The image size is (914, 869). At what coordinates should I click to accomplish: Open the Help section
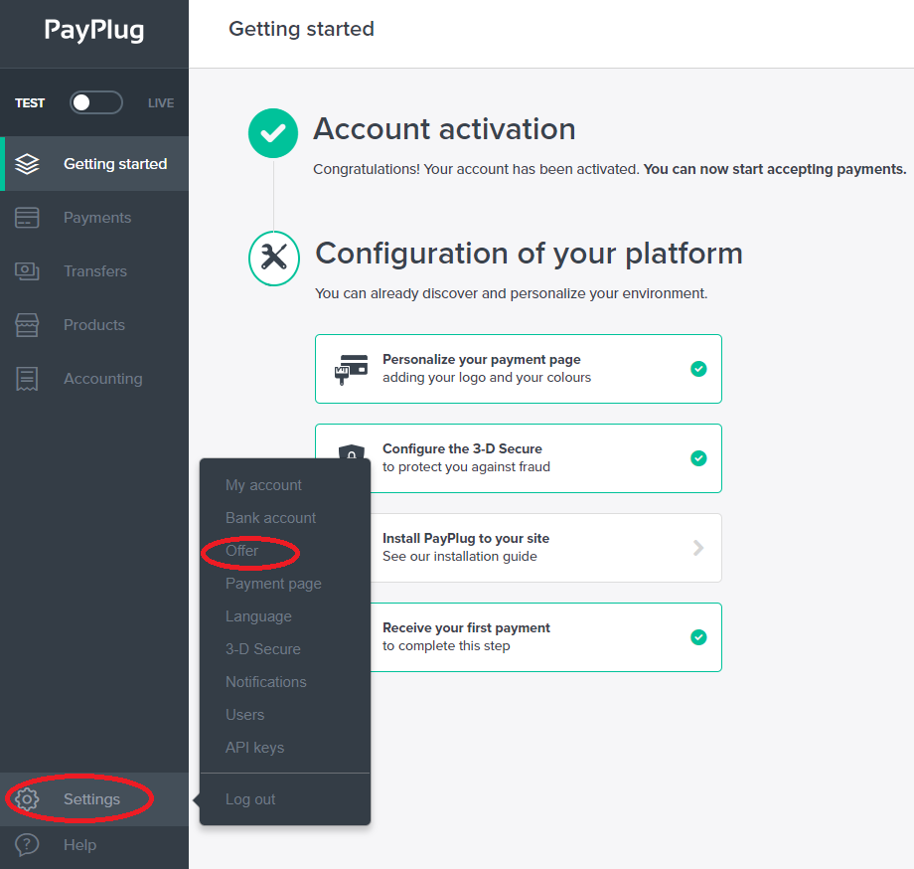coord(94,844)
